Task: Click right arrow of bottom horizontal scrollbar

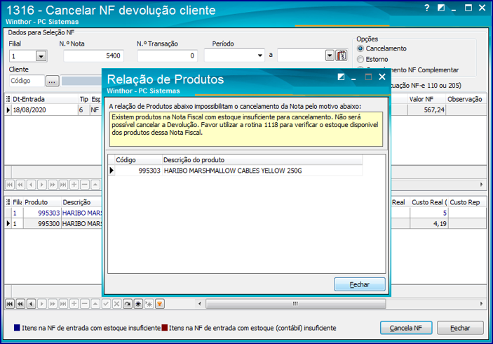Action: tap(481, 304)
